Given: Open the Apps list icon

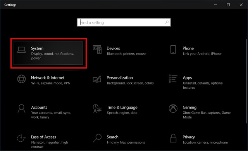Looking at the screenshot, I should pyautogui.click(x=173, y=79).
